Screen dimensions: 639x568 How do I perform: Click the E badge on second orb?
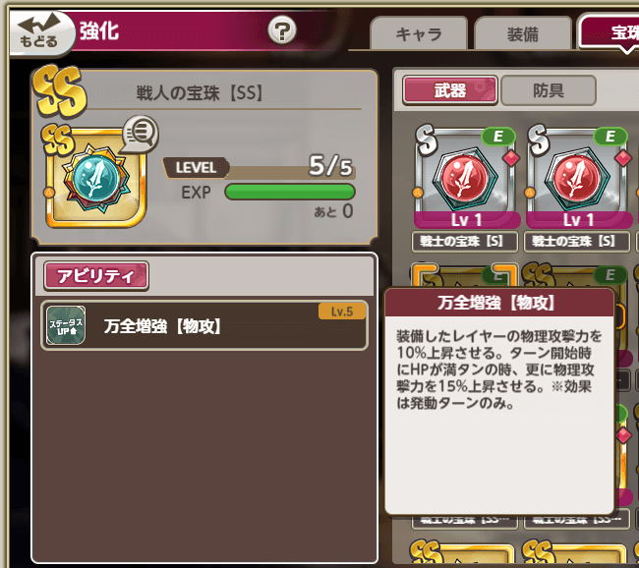click(610, 136)
